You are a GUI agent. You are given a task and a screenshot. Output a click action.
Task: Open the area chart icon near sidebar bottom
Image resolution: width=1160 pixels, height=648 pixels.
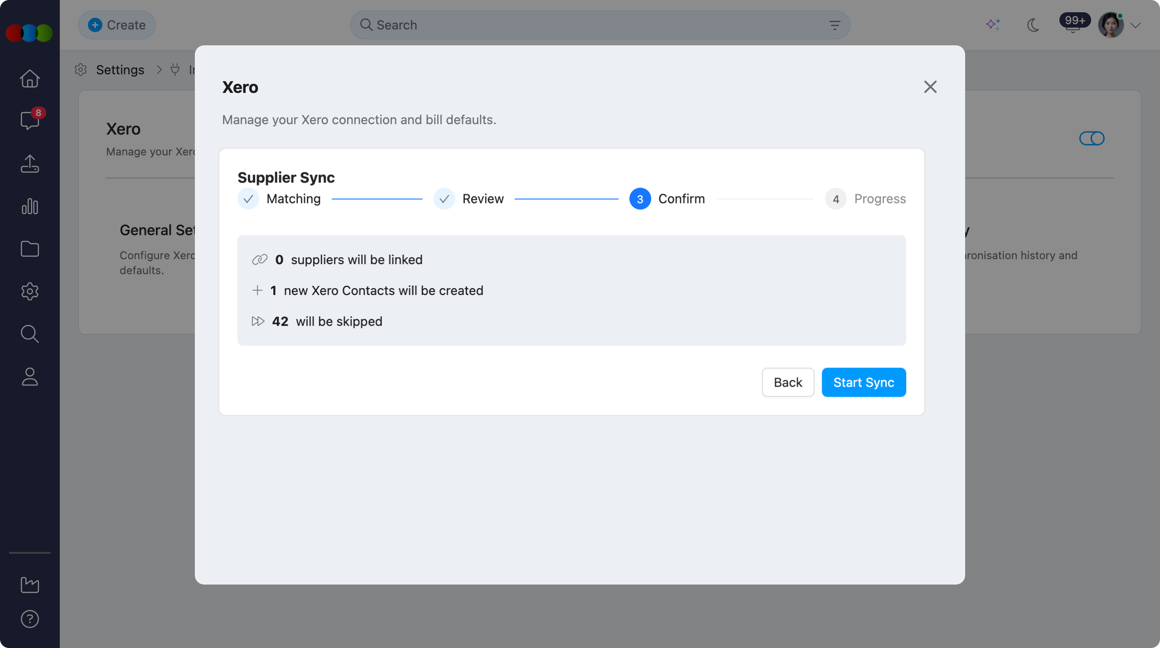tap(30, 585)
